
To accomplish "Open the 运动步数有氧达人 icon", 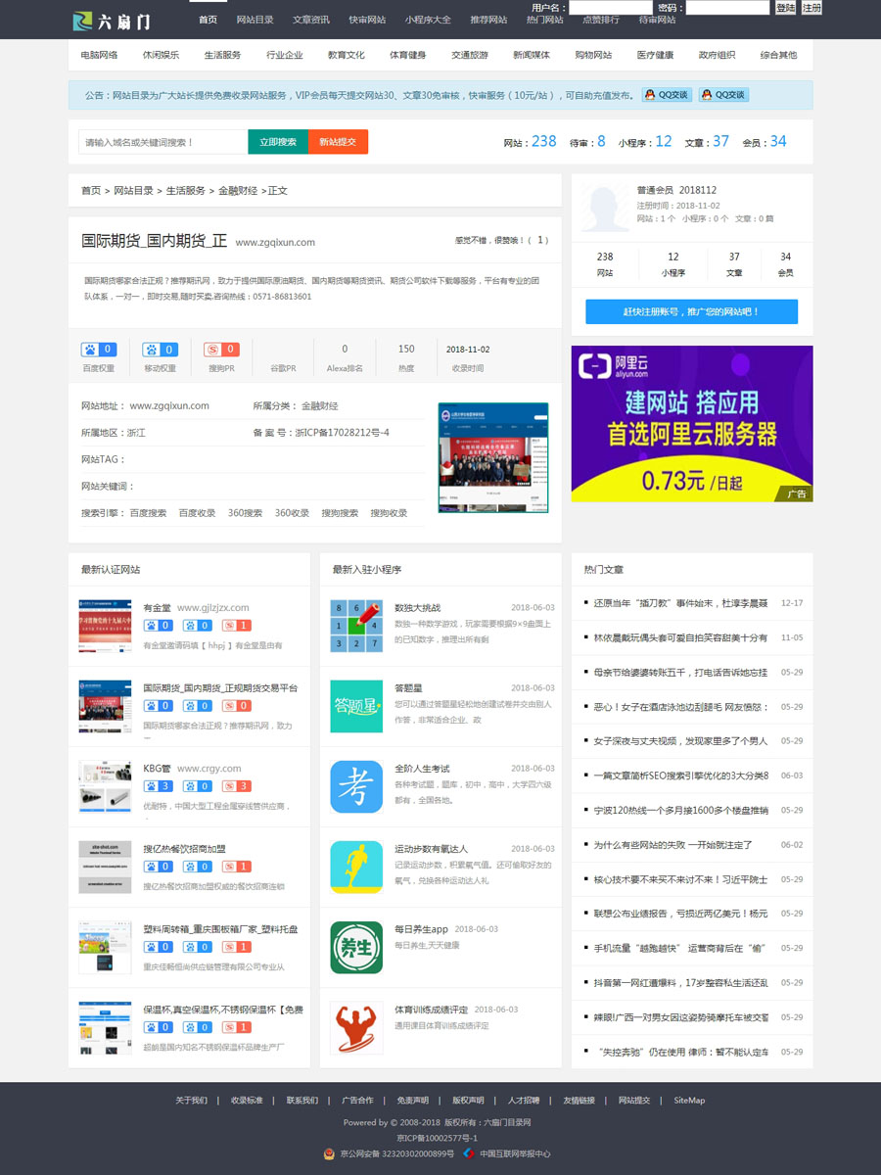I will pyautogui.click(x=356, y=867).
